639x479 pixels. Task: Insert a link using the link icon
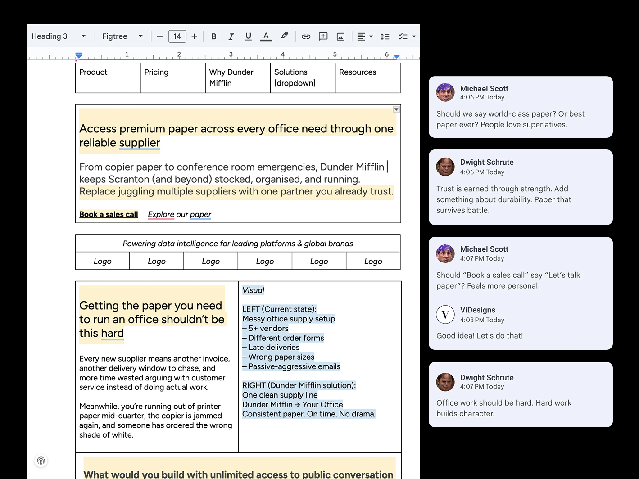coord(306,36)
